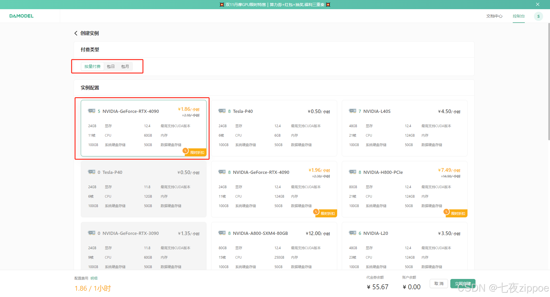
Task: Click the ¥1.86/小时 price on RTX-4090
Action: coord(188,109)
